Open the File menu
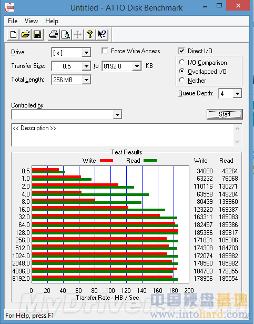 pyautogui.click(x=13, y=21)
